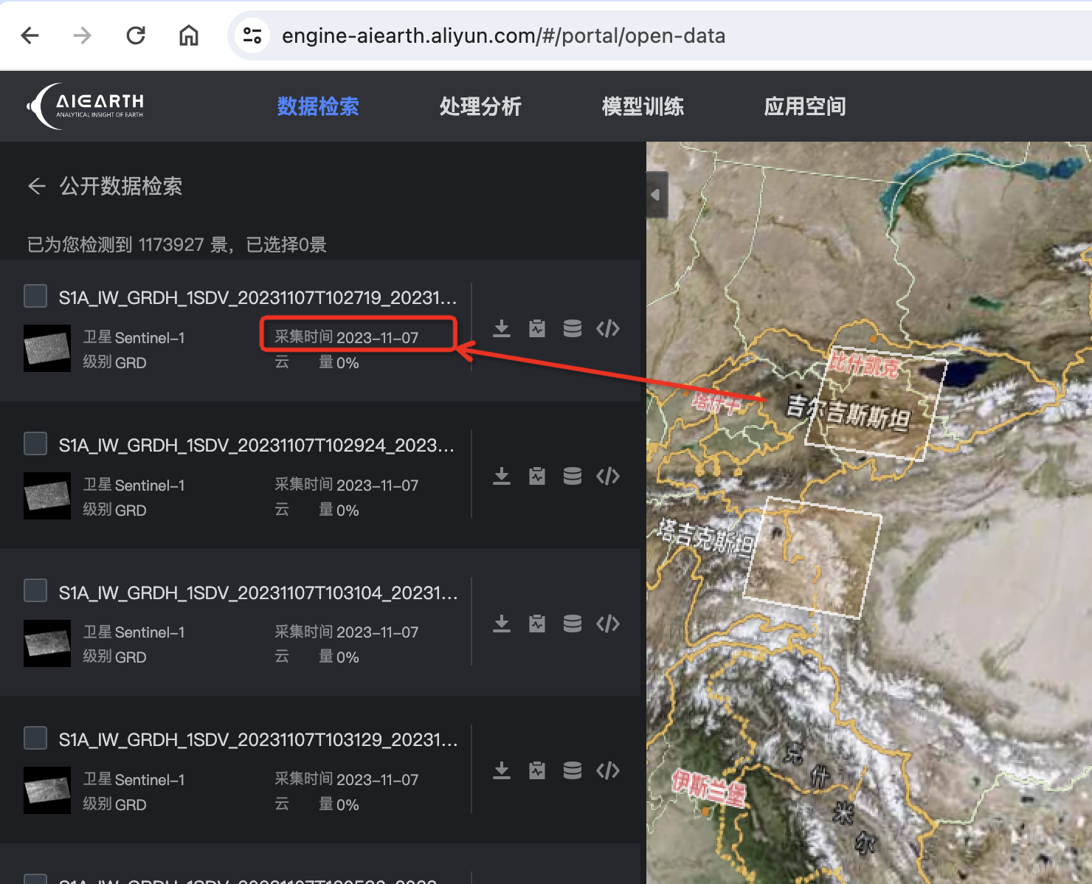Open thumbnail of scene 20231107T102719
Screen dimensions: 1092x884
(47, 348)
